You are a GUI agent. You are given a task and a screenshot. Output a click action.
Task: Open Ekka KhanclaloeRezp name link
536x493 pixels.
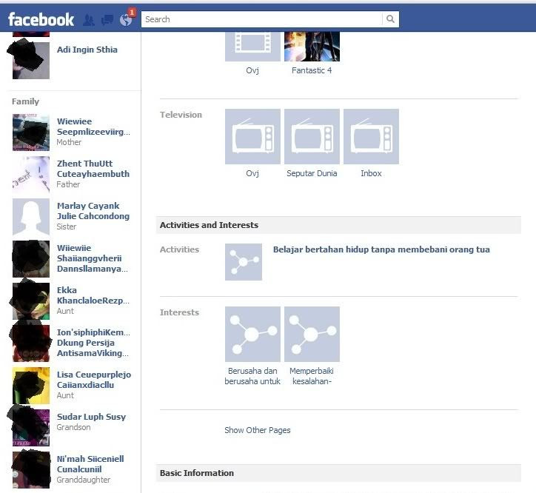[93, 295]
